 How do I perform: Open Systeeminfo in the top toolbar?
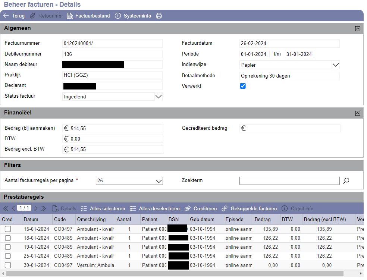point(133,16)
